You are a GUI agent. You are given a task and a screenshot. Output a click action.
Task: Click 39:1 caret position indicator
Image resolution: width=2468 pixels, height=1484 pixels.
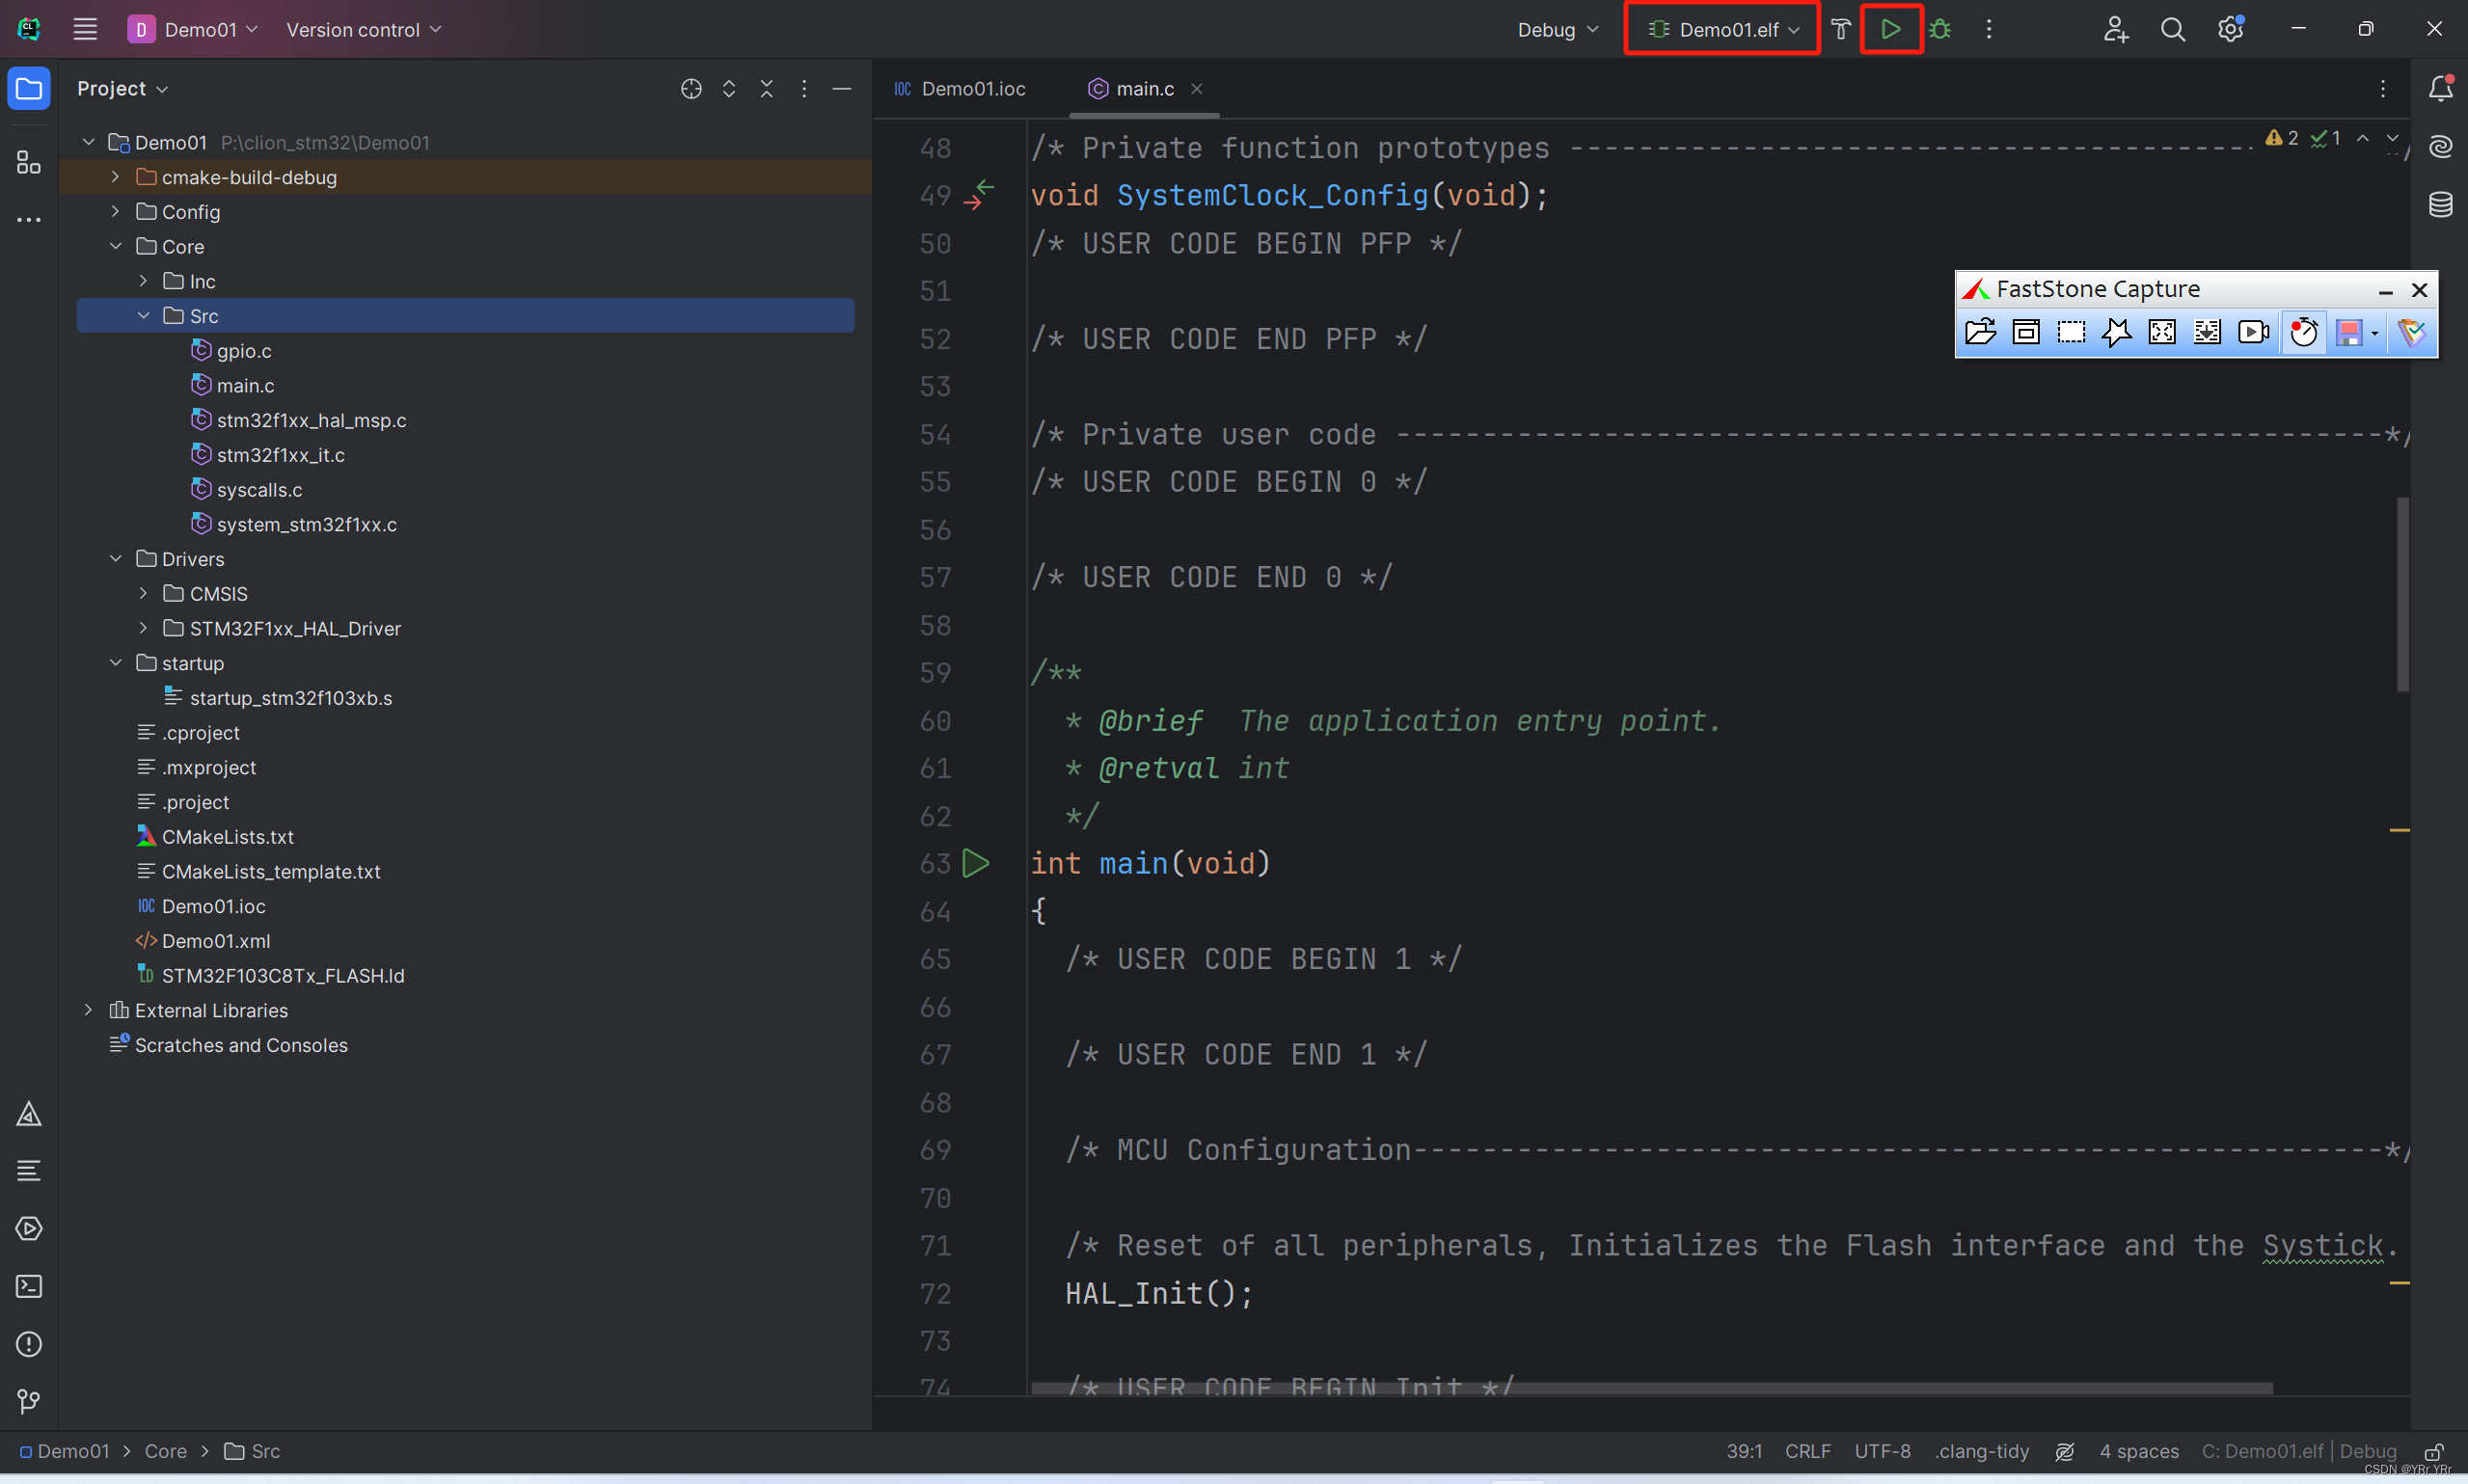[1744, 1451]
